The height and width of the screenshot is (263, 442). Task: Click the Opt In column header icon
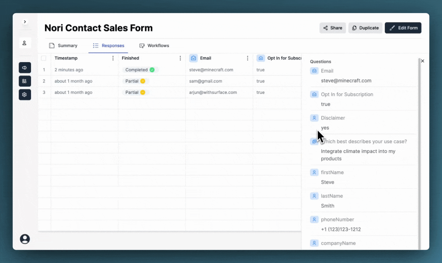tap(260, 58)
